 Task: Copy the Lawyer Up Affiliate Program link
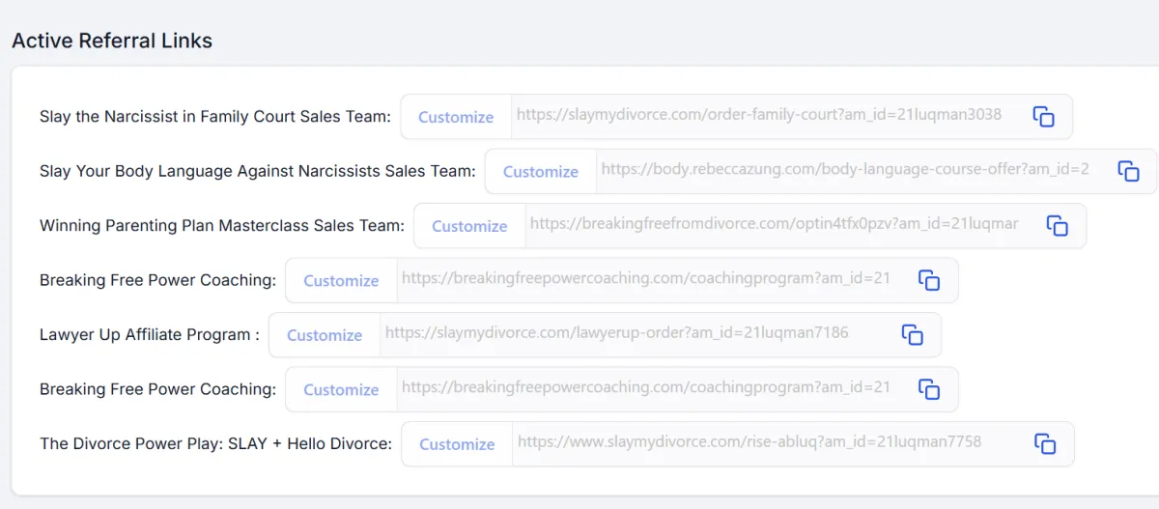tap(913, 335)
